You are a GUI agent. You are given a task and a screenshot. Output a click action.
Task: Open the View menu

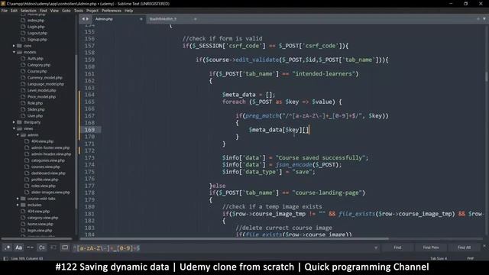54,11
